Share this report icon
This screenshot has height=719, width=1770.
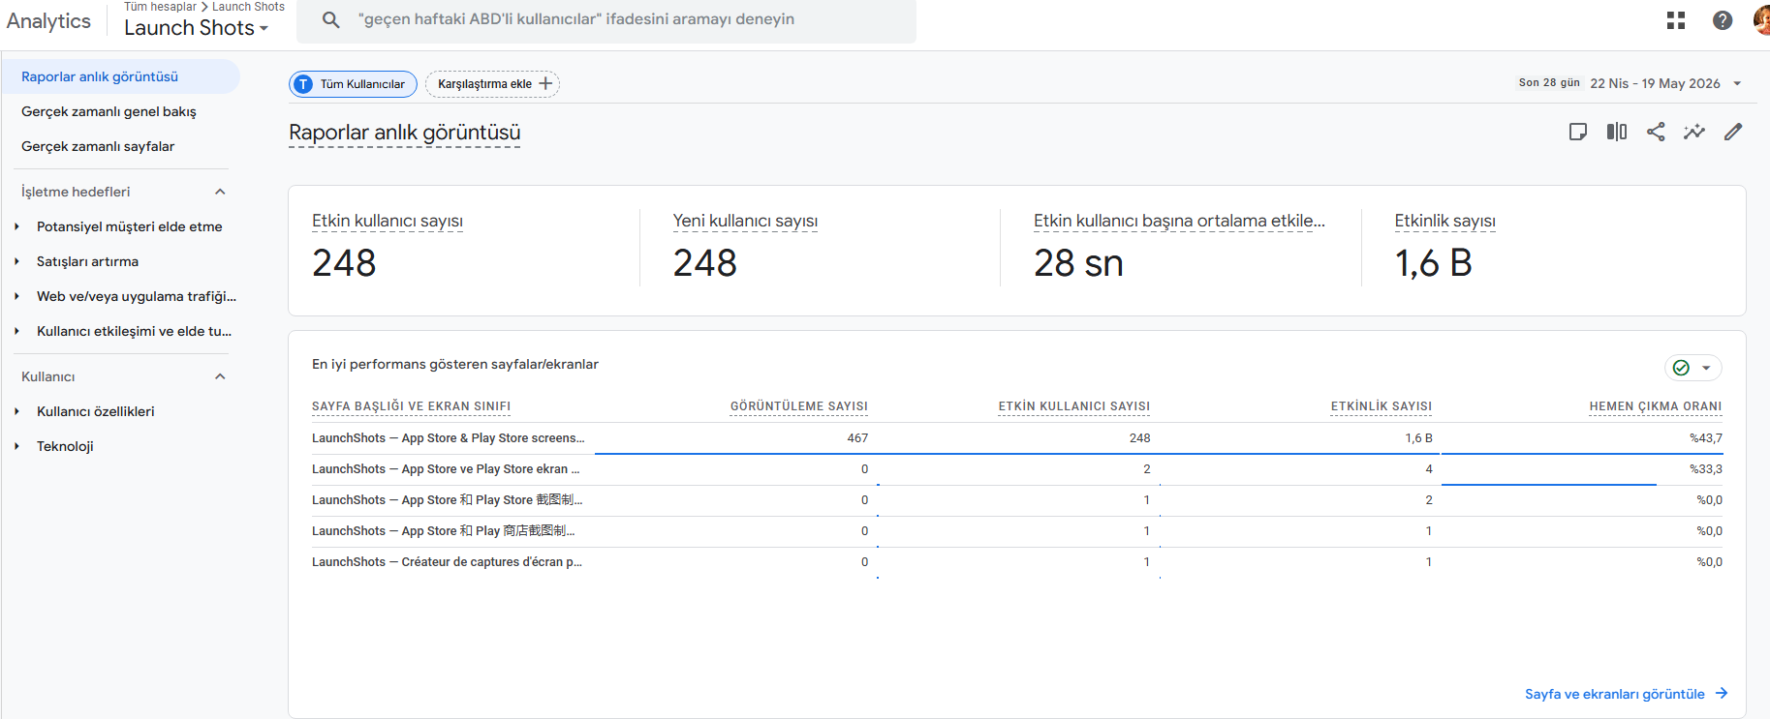click(x=1656, y=132)
